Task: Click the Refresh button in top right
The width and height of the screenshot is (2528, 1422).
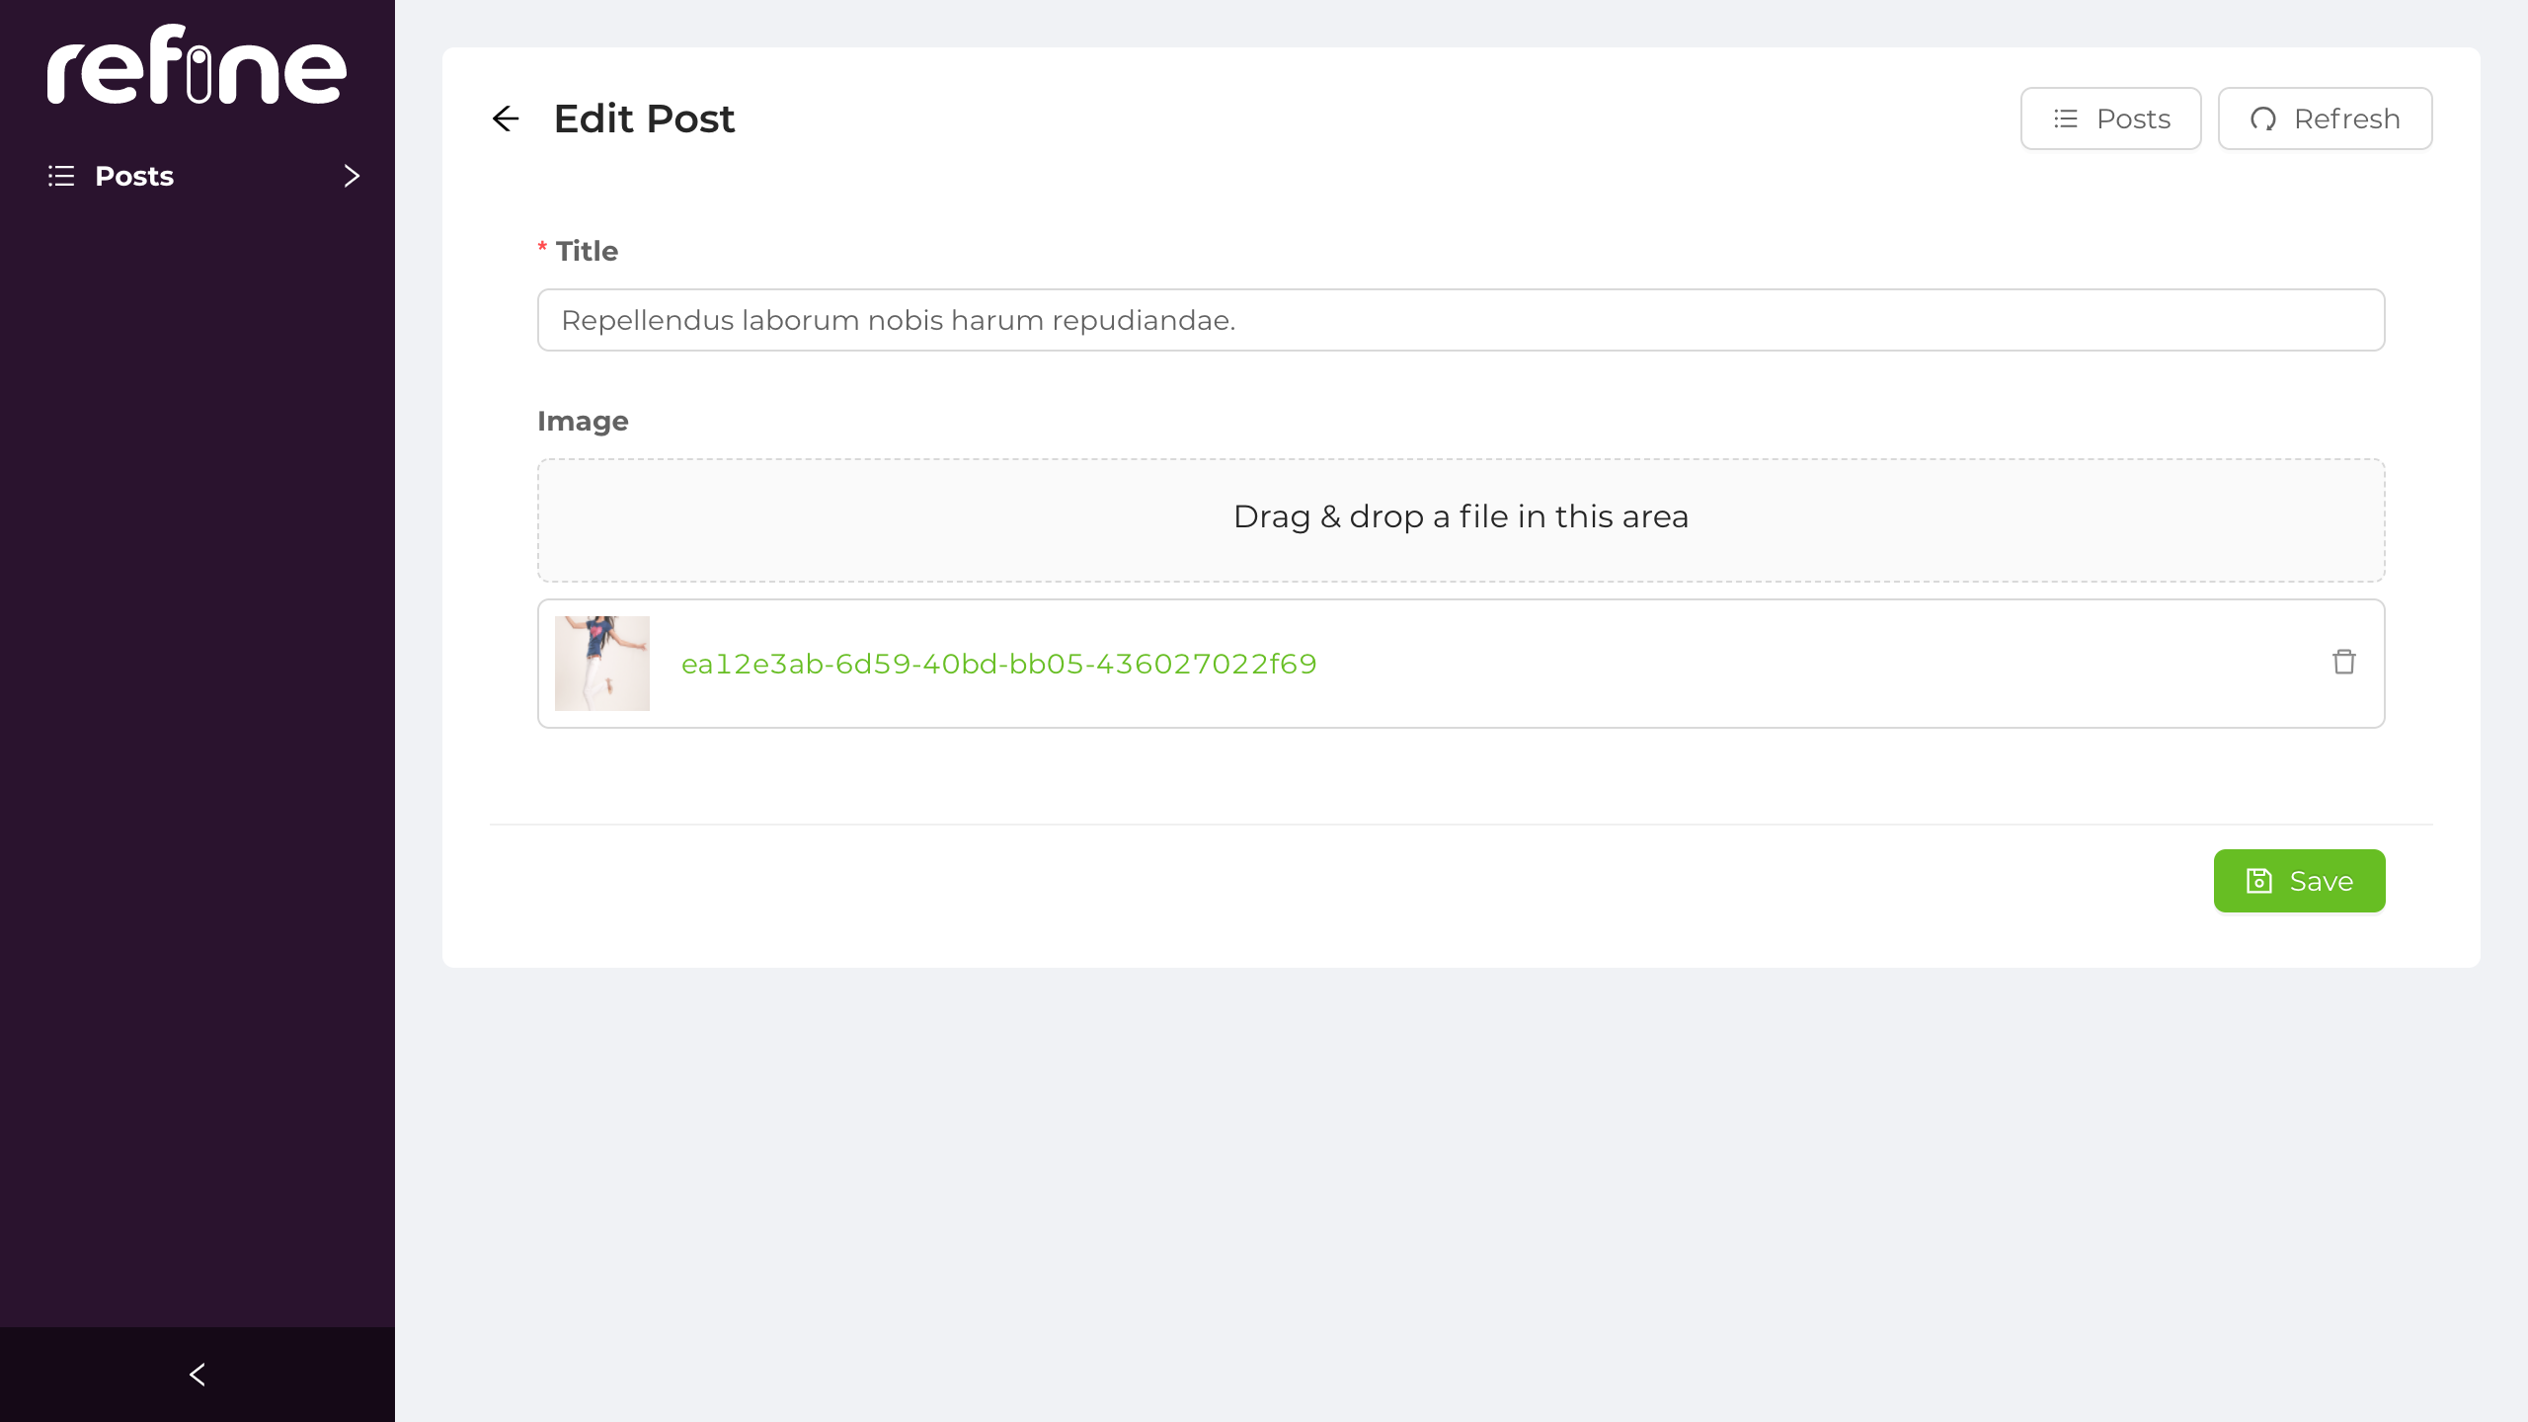Action: [2325, 118]
